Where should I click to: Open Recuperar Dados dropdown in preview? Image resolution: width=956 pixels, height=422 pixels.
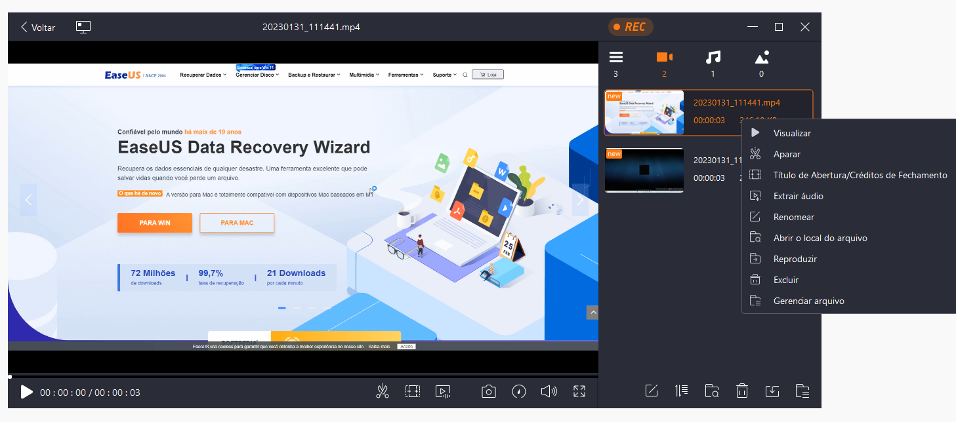203,75
